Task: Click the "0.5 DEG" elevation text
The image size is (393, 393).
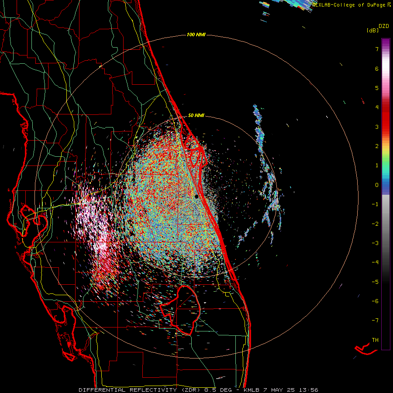Action: pos(217,390)
